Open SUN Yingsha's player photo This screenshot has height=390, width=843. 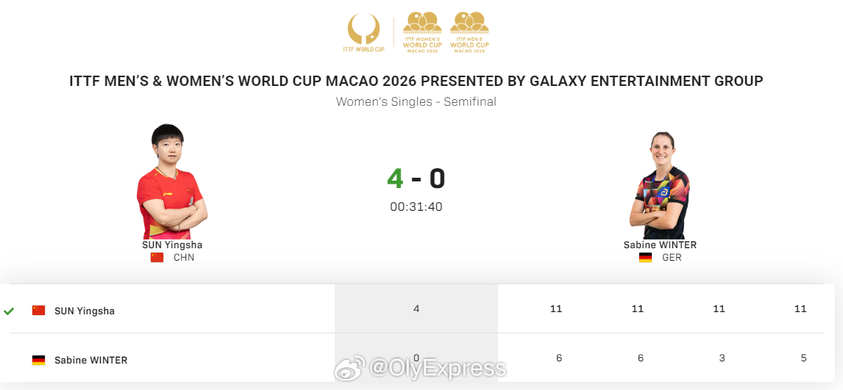(x=171, y=181)
